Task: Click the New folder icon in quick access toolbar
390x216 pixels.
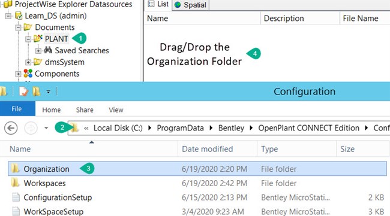Action: (37, 92)
